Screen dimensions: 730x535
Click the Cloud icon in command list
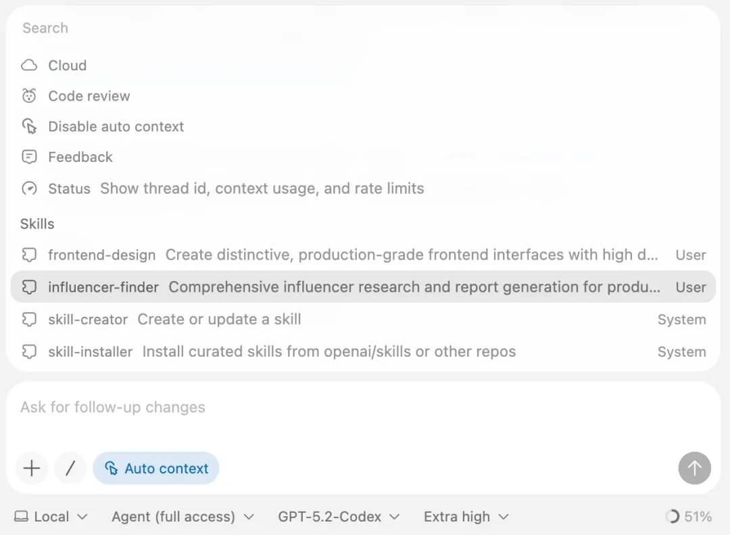(29, 66)
